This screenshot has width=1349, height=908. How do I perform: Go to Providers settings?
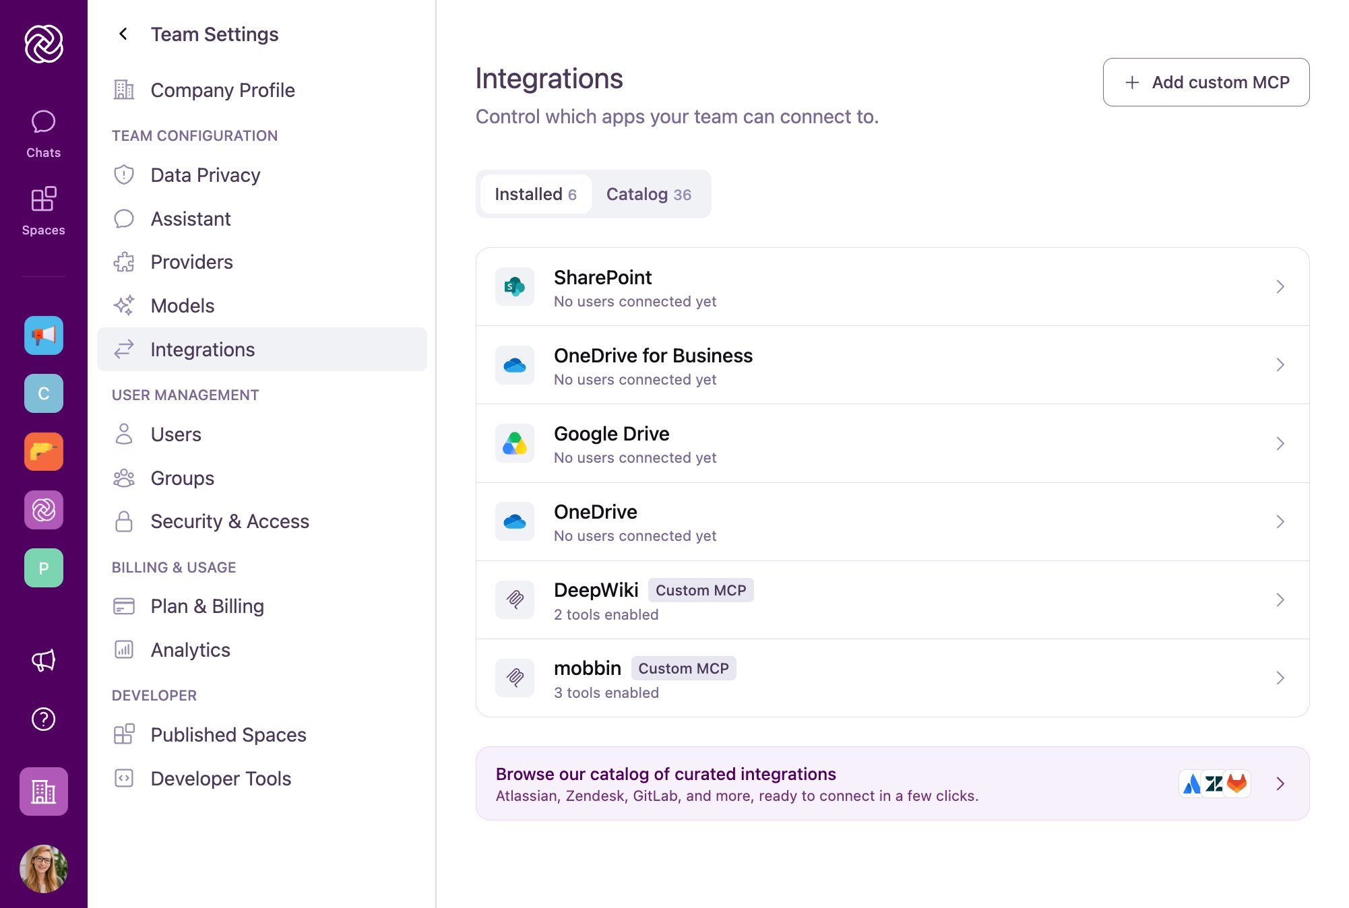(x=262, y=262)
